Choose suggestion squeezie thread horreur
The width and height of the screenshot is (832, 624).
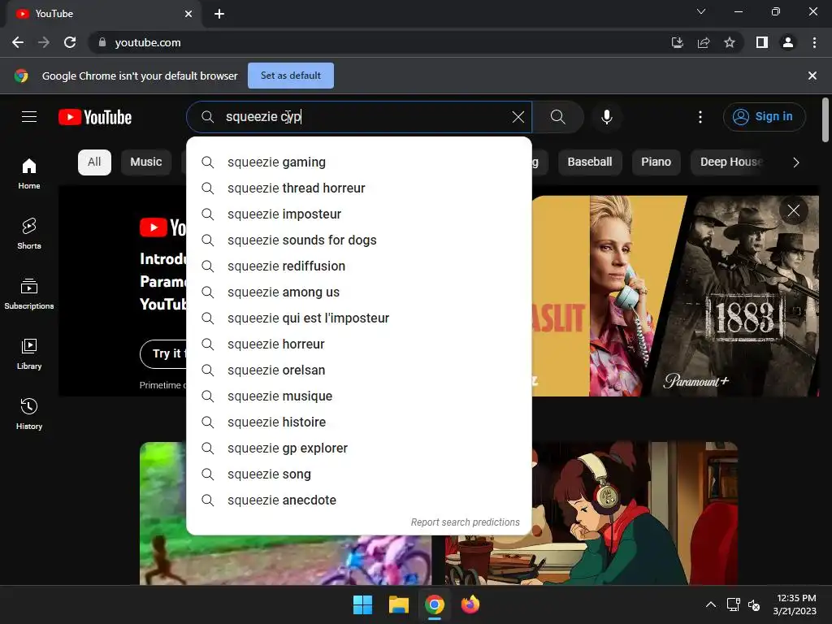[x=359, y=188]
